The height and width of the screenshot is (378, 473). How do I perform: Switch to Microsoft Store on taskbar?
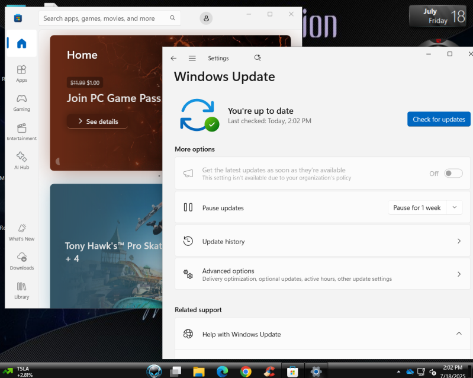tap(292, 371)
